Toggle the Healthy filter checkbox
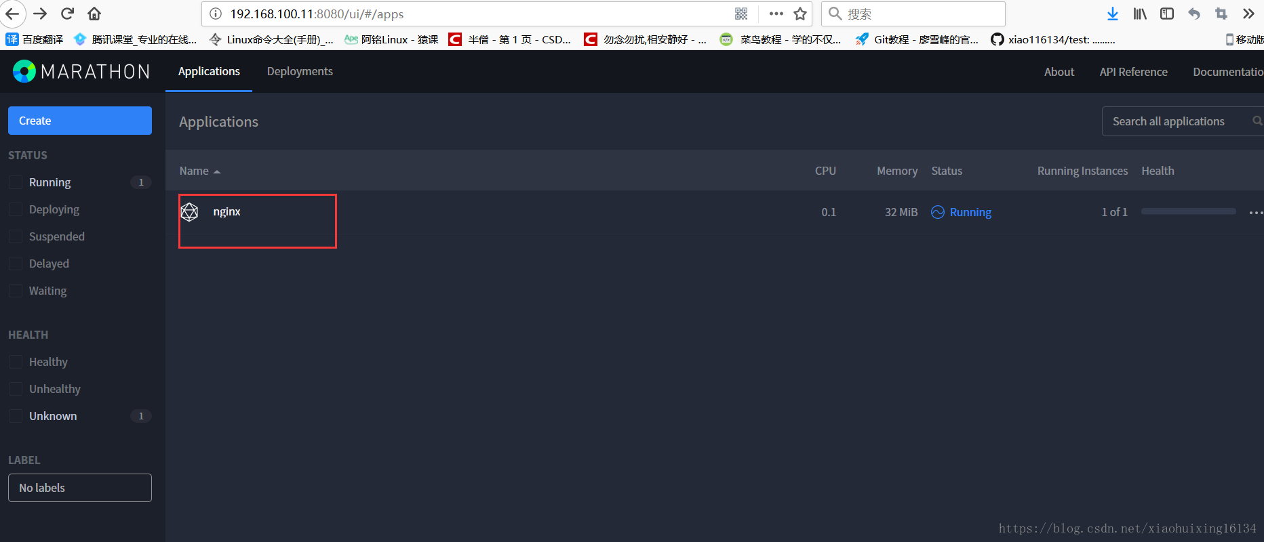This screenshot has height=542, width=1264. click(x=16, y=362)
